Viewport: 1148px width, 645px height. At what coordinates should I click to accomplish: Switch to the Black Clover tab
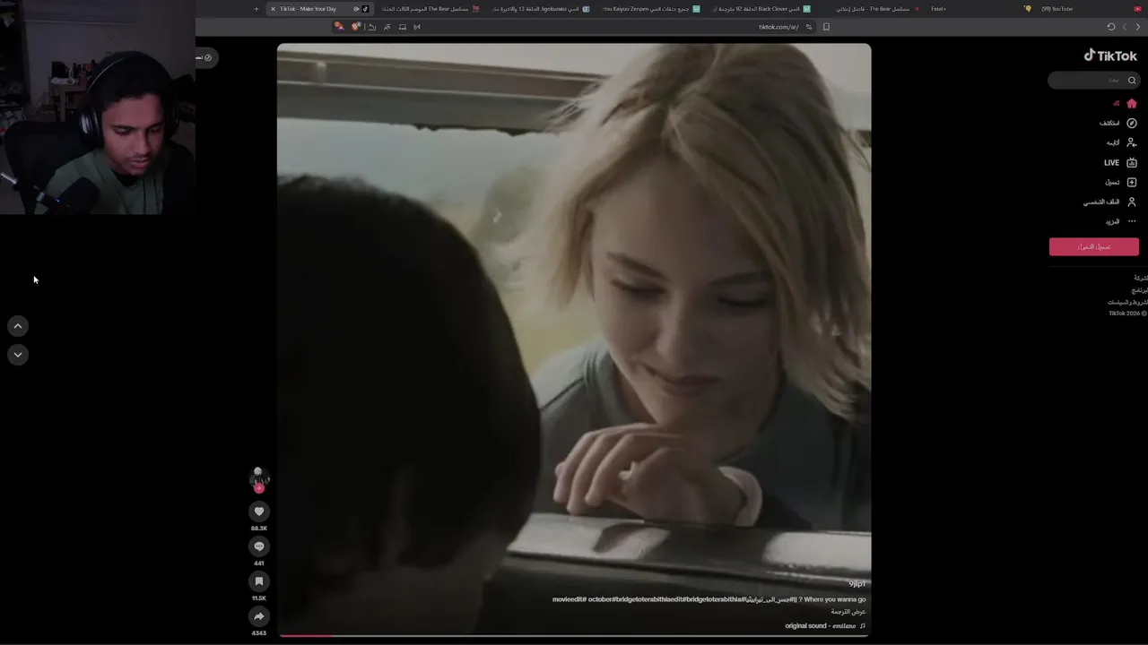[x=762, y=9]
